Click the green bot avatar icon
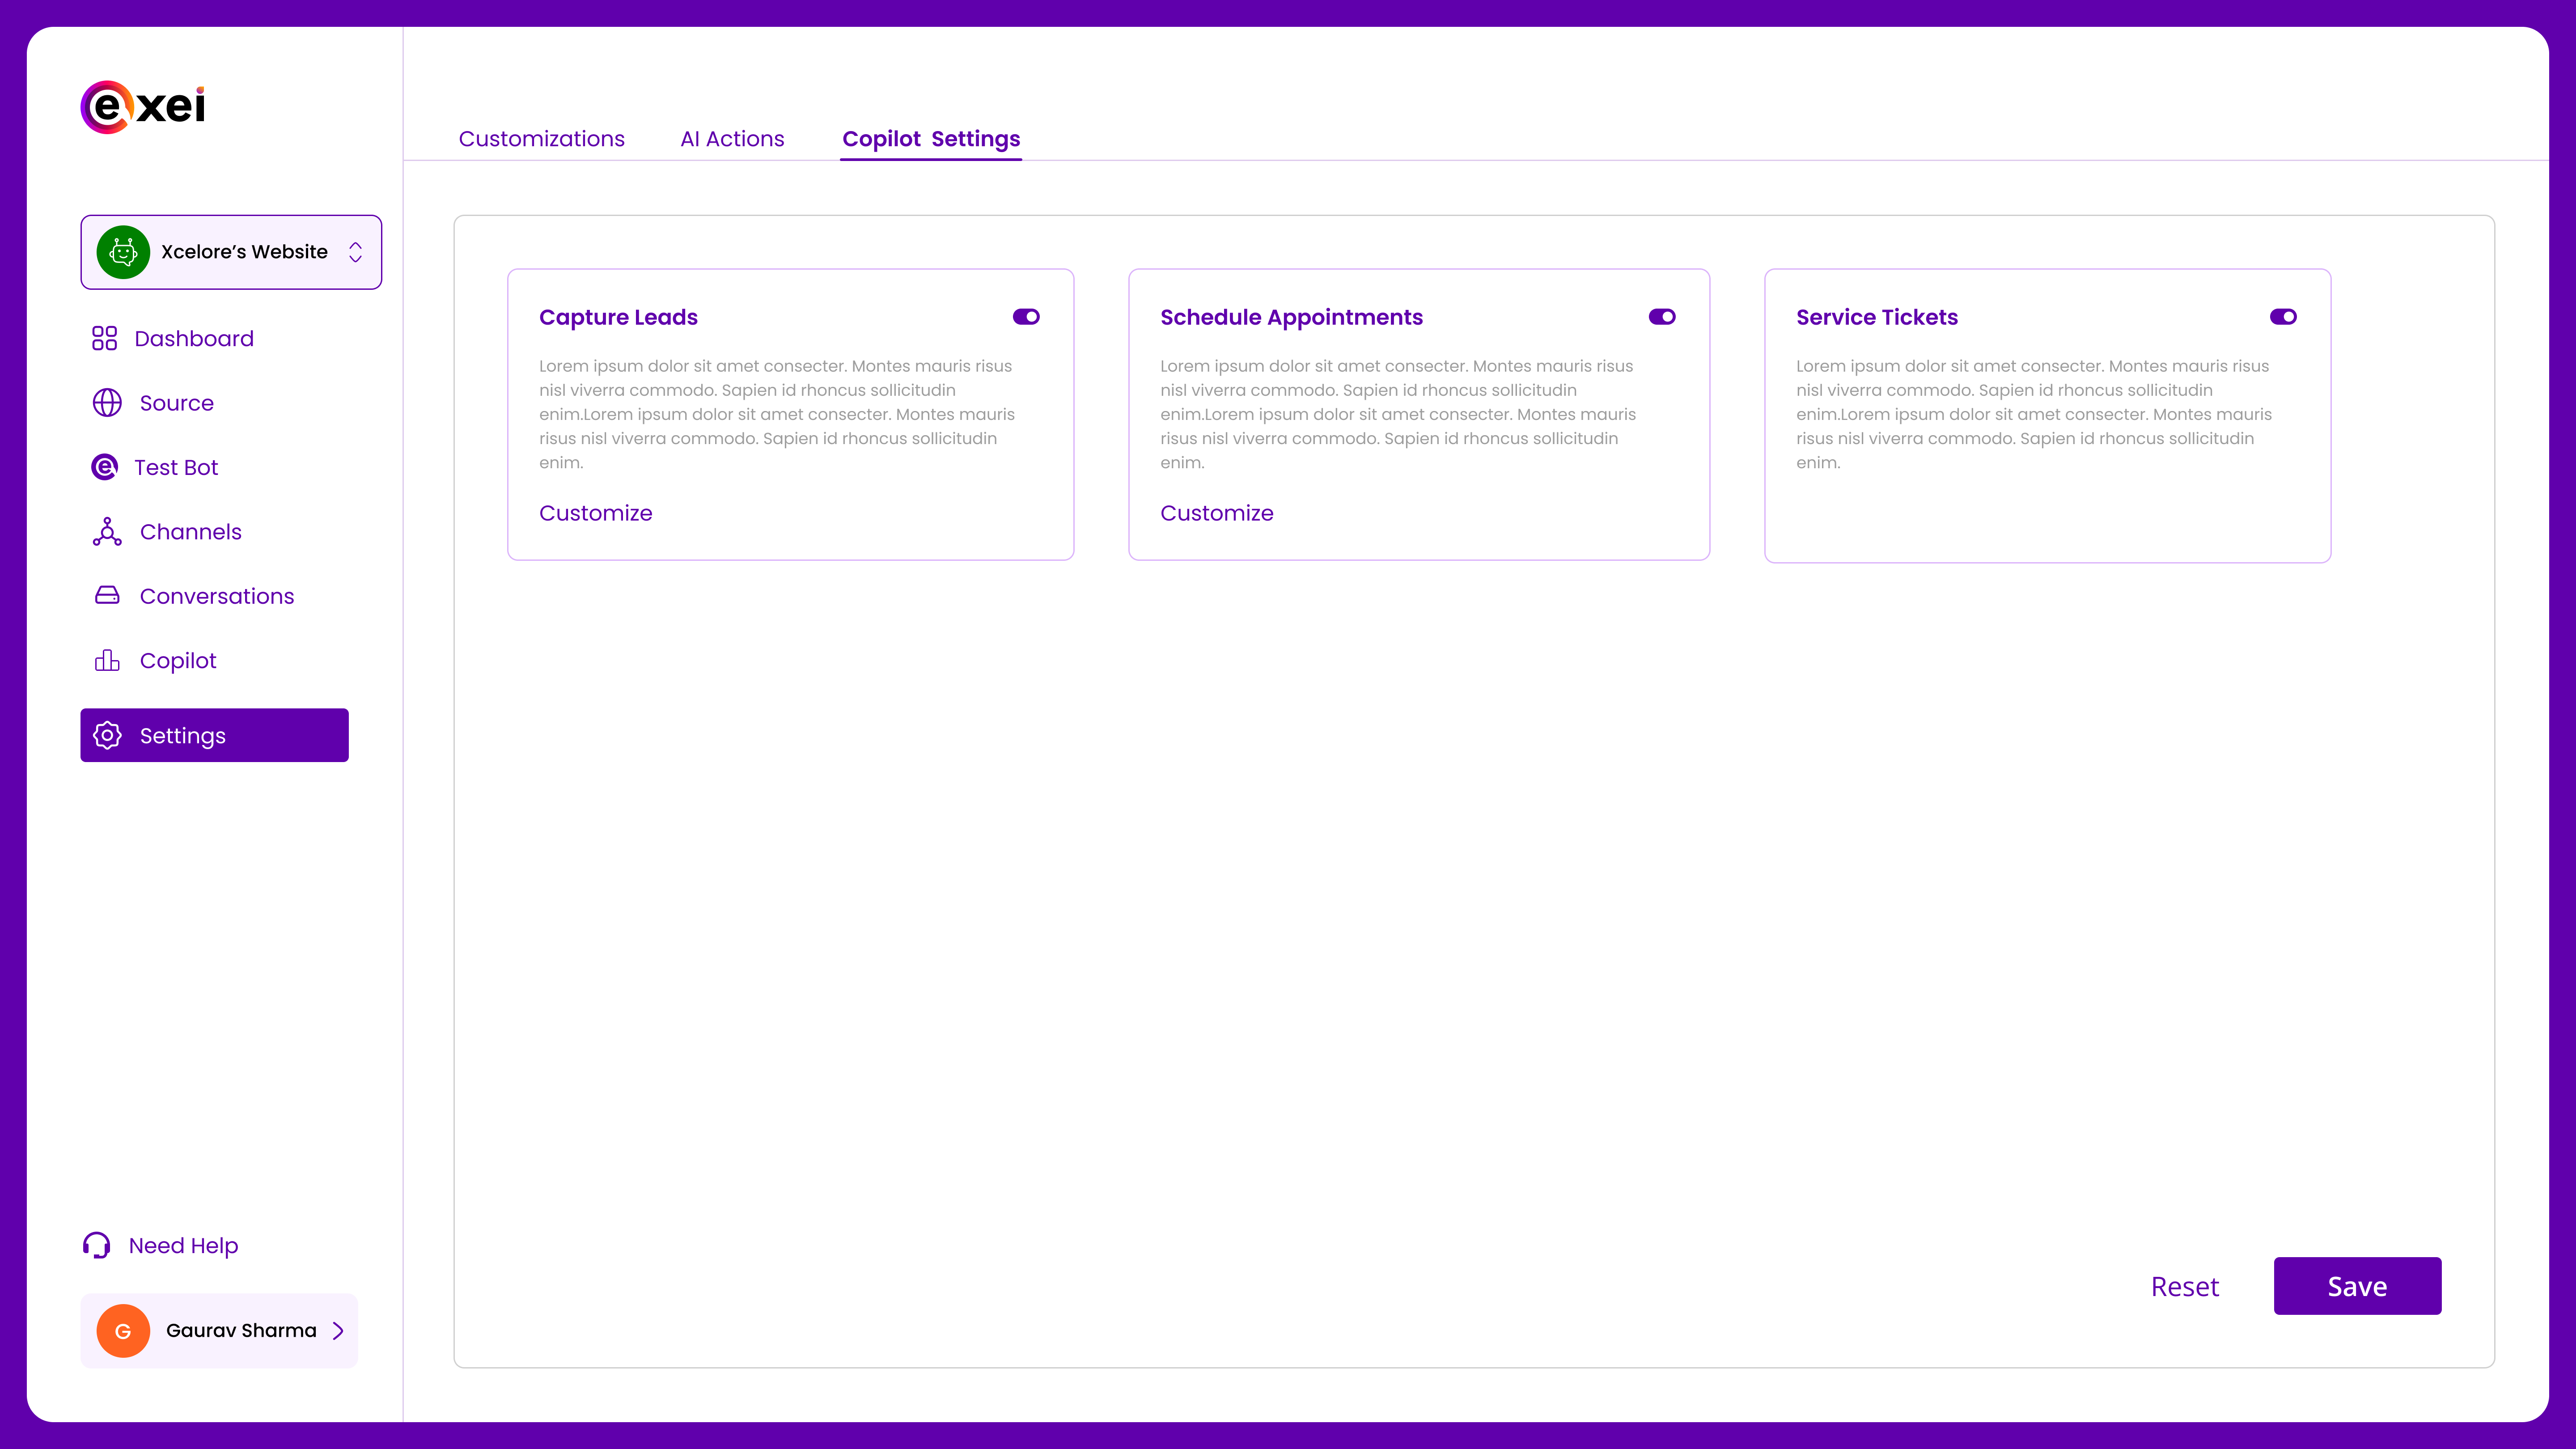 point(123,252)
